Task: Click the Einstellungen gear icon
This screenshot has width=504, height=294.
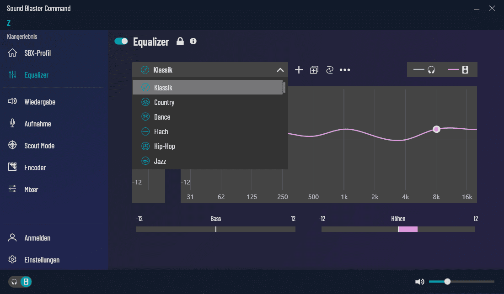Action: click(12, 259)
